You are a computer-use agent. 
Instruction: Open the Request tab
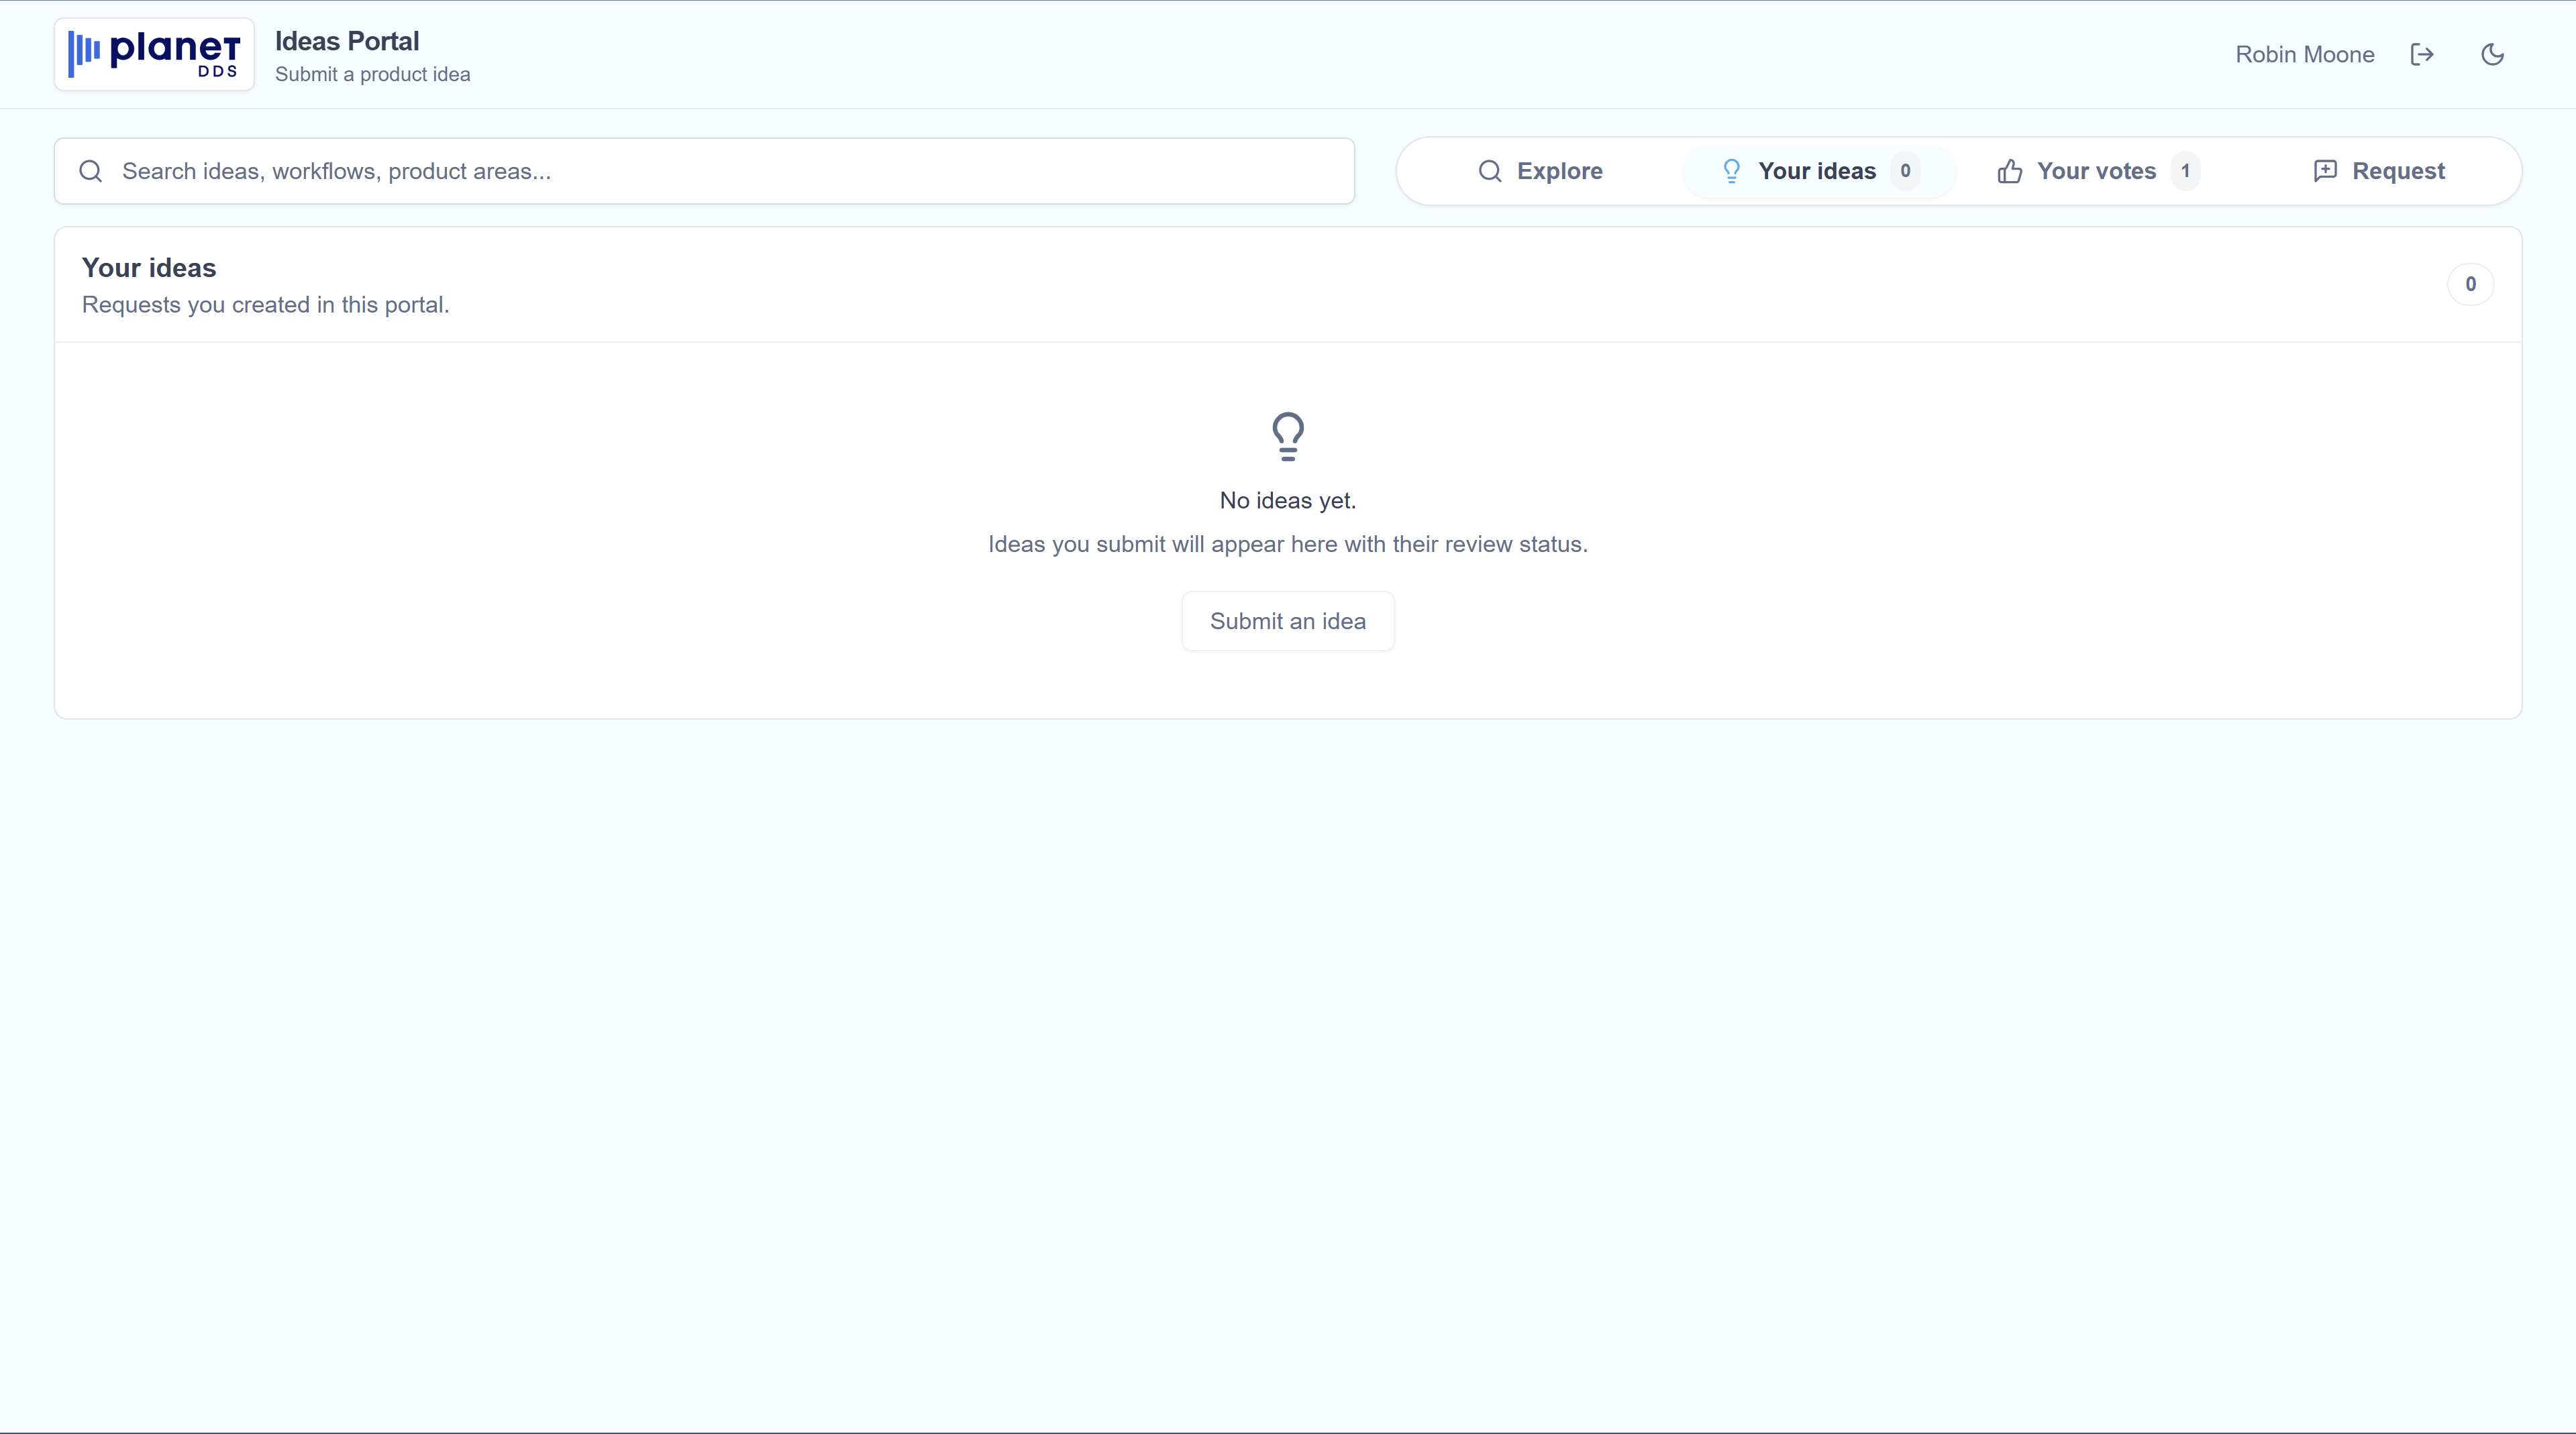[2379, 171]
